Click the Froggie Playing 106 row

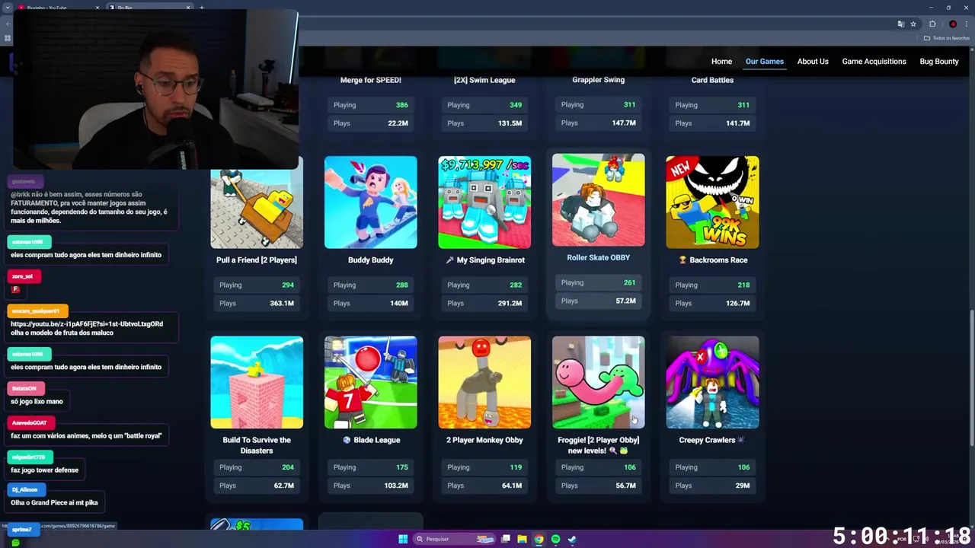point(598,467)
